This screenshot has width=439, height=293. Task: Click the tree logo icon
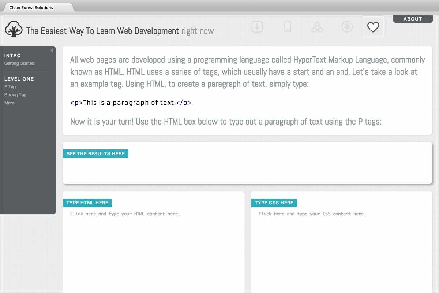coord(14,29)
